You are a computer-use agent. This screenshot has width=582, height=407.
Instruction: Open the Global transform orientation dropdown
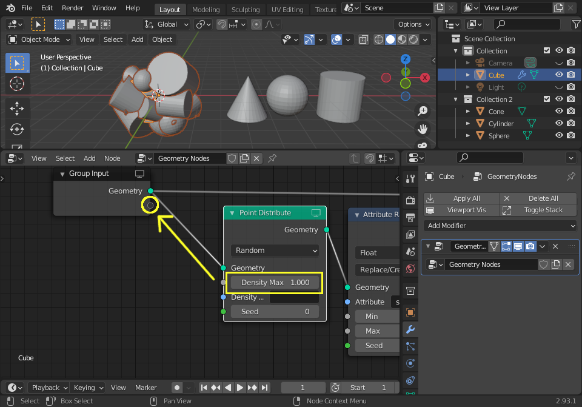167,24
